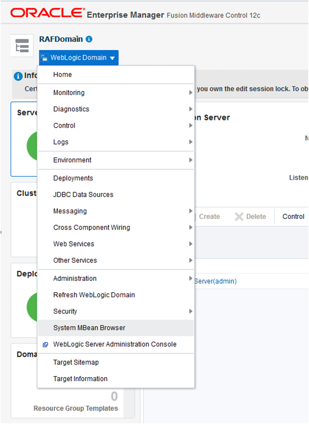The height and width of the screenshot is (424, 309).
Task: Open the WebLogic Domain dropdown arrow
Action: point(112,58)
